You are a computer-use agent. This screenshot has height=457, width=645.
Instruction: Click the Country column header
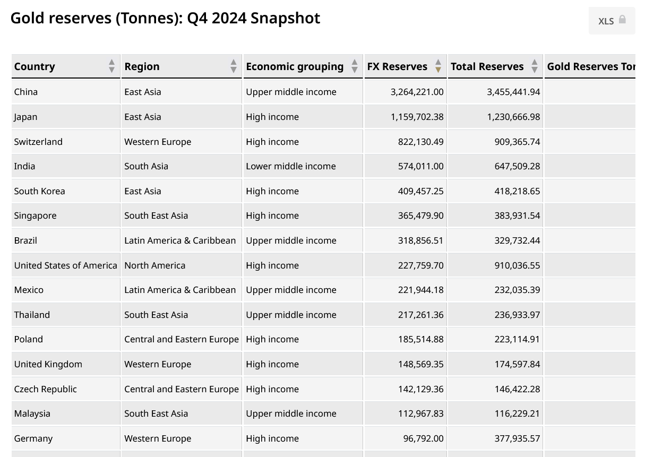tap(35, 66)
